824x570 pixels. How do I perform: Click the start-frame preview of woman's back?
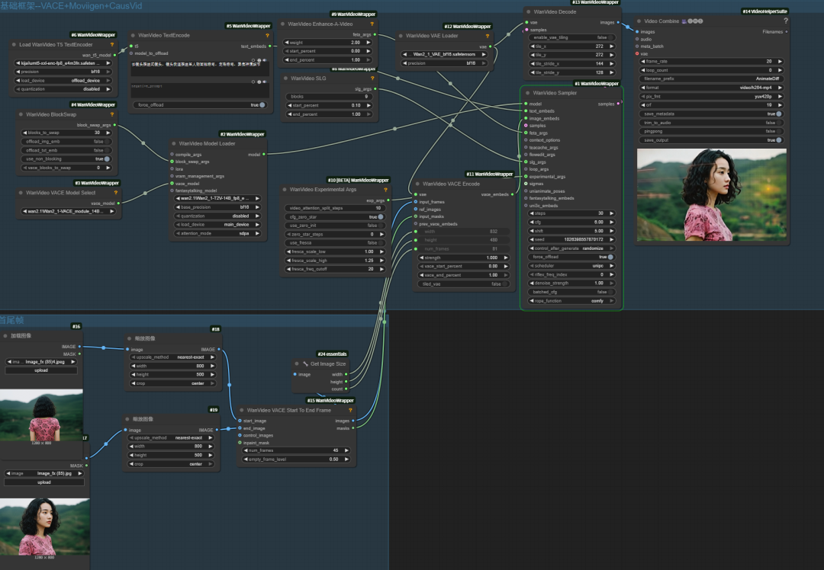(x=41, y=415)
